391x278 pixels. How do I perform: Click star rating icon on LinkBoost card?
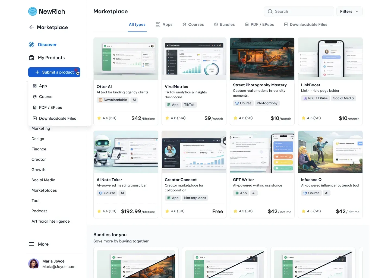[304, 118]
